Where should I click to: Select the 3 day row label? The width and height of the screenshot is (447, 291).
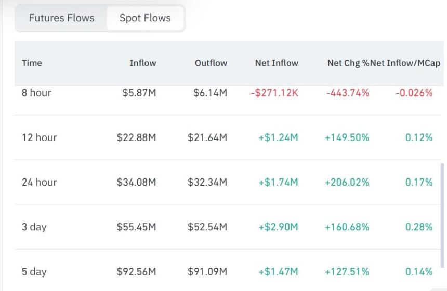coord(34,227)
